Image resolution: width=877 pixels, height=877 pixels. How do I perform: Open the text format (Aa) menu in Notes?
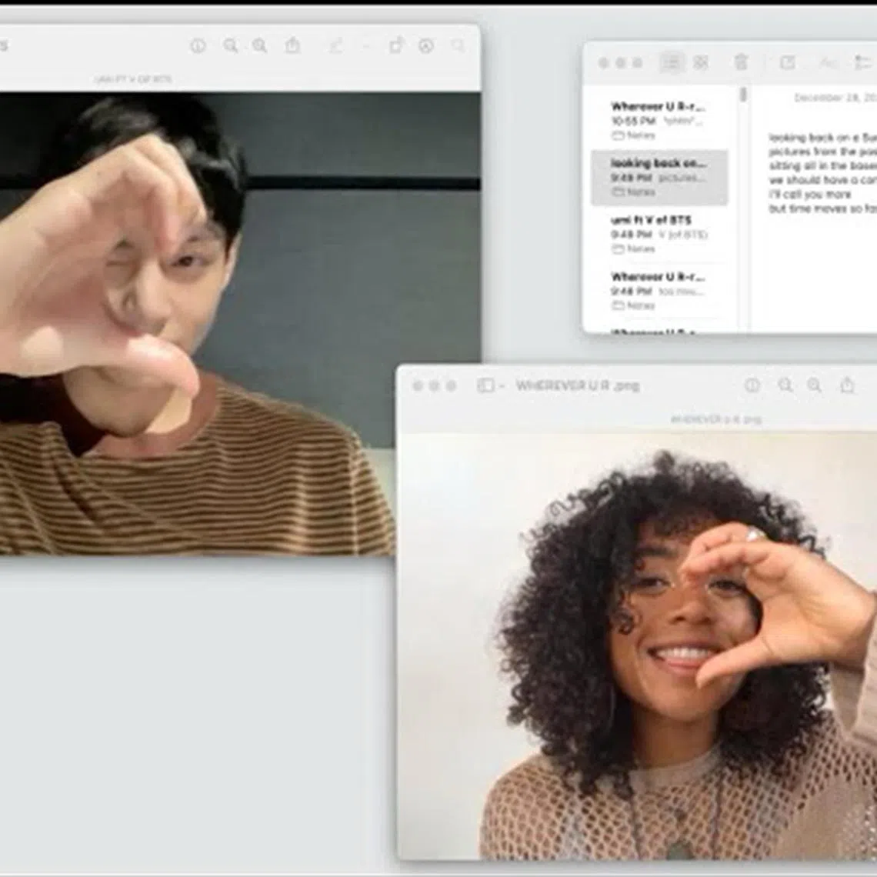point(828,62)
